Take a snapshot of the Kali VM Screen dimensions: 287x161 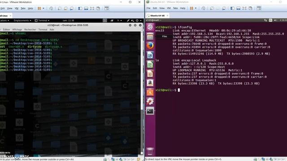[x=60, y=8]
